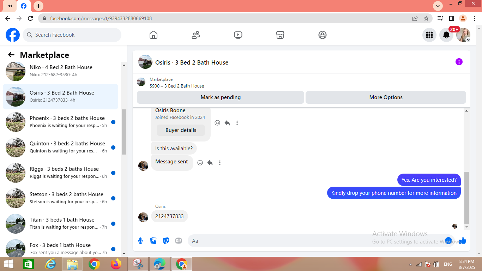
Task: Open the Marketplace storefront icon
Action: click(280, 35)
